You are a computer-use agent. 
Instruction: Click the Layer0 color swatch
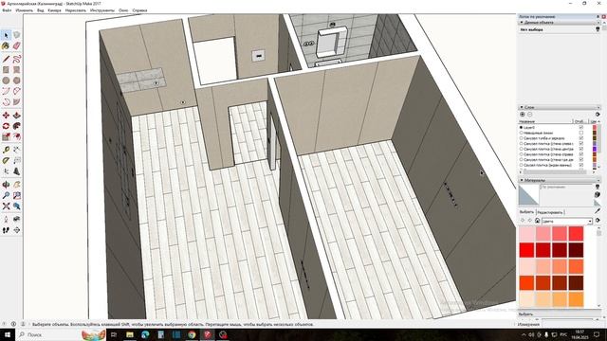pyautogui.click(x=595, y=127)
